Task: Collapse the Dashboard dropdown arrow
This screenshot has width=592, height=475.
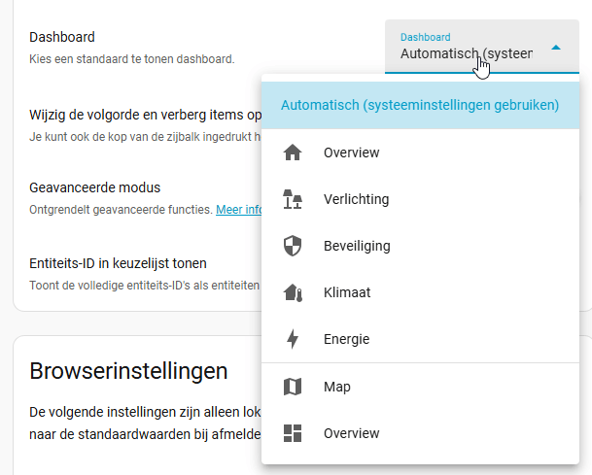Action: [x=556, y=48]
